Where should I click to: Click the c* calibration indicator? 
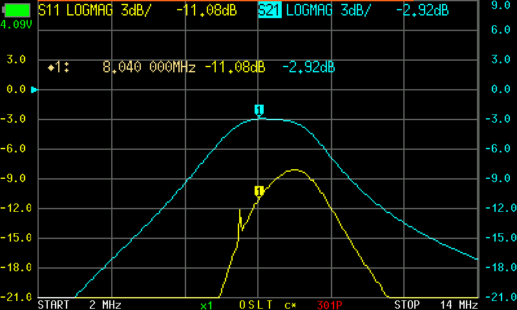click(x=290, y=305)
